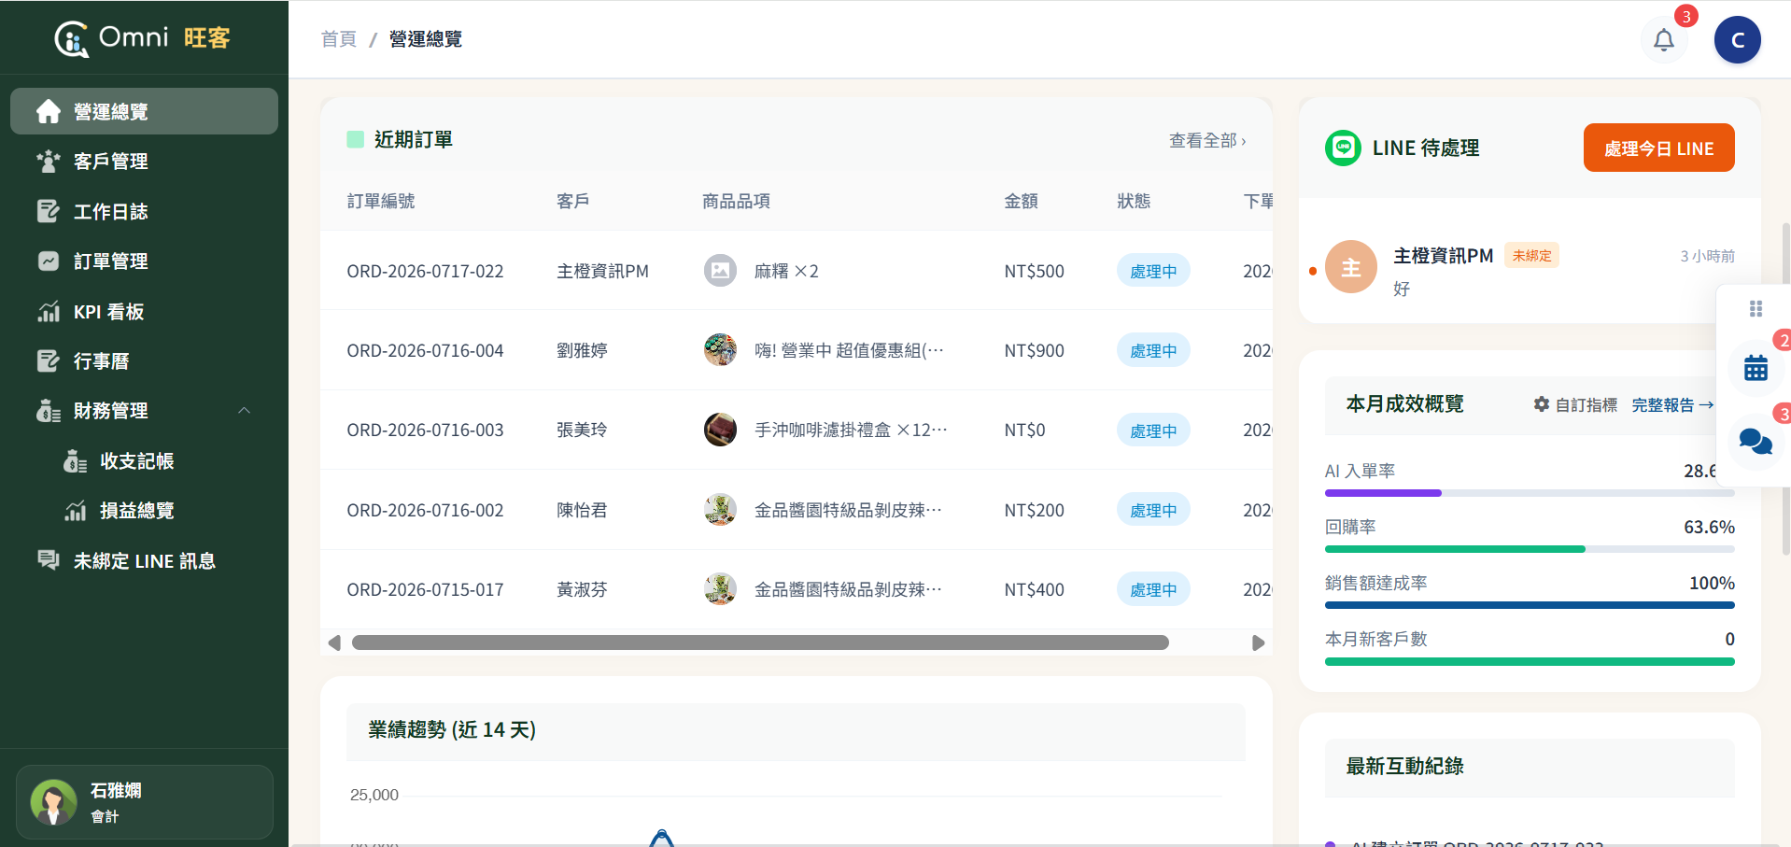Image resolution: width=1791 pixels, height=847 pixels.
Task: Click the 未綁定 LINE 訊息 chat icon
Action: pyautogui.click(x=49, y=560)
